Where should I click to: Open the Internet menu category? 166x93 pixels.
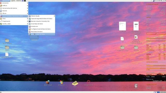[x=14, y=11]
